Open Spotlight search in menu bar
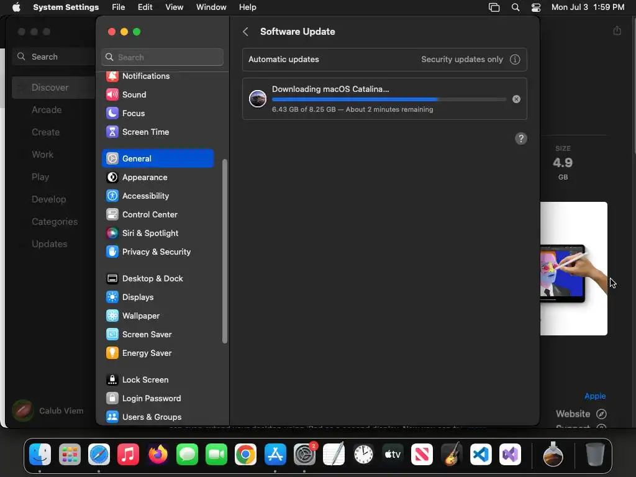This screenshot has width=636, height=477. 515,7
